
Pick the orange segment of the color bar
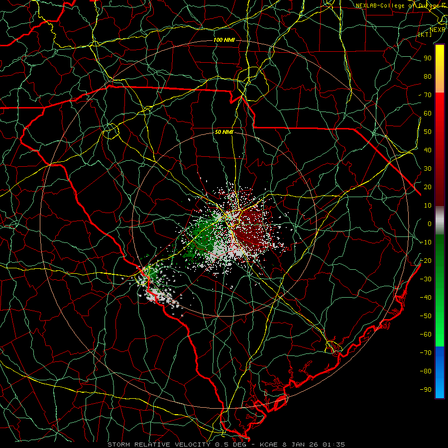pyautogui.click(x=440, y=83)
